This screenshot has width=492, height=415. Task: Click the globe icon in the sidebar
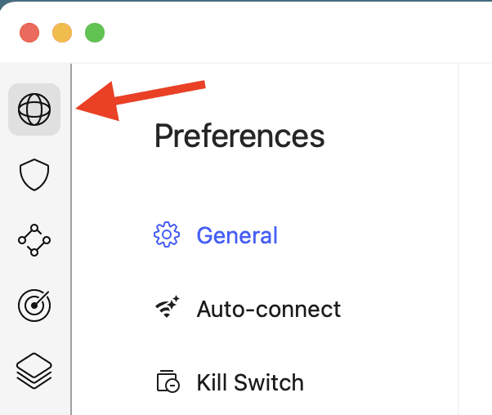click(34, 109)
